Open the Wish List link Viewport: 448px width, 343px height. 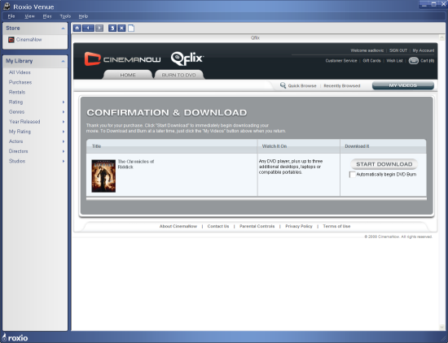(394, 61)
